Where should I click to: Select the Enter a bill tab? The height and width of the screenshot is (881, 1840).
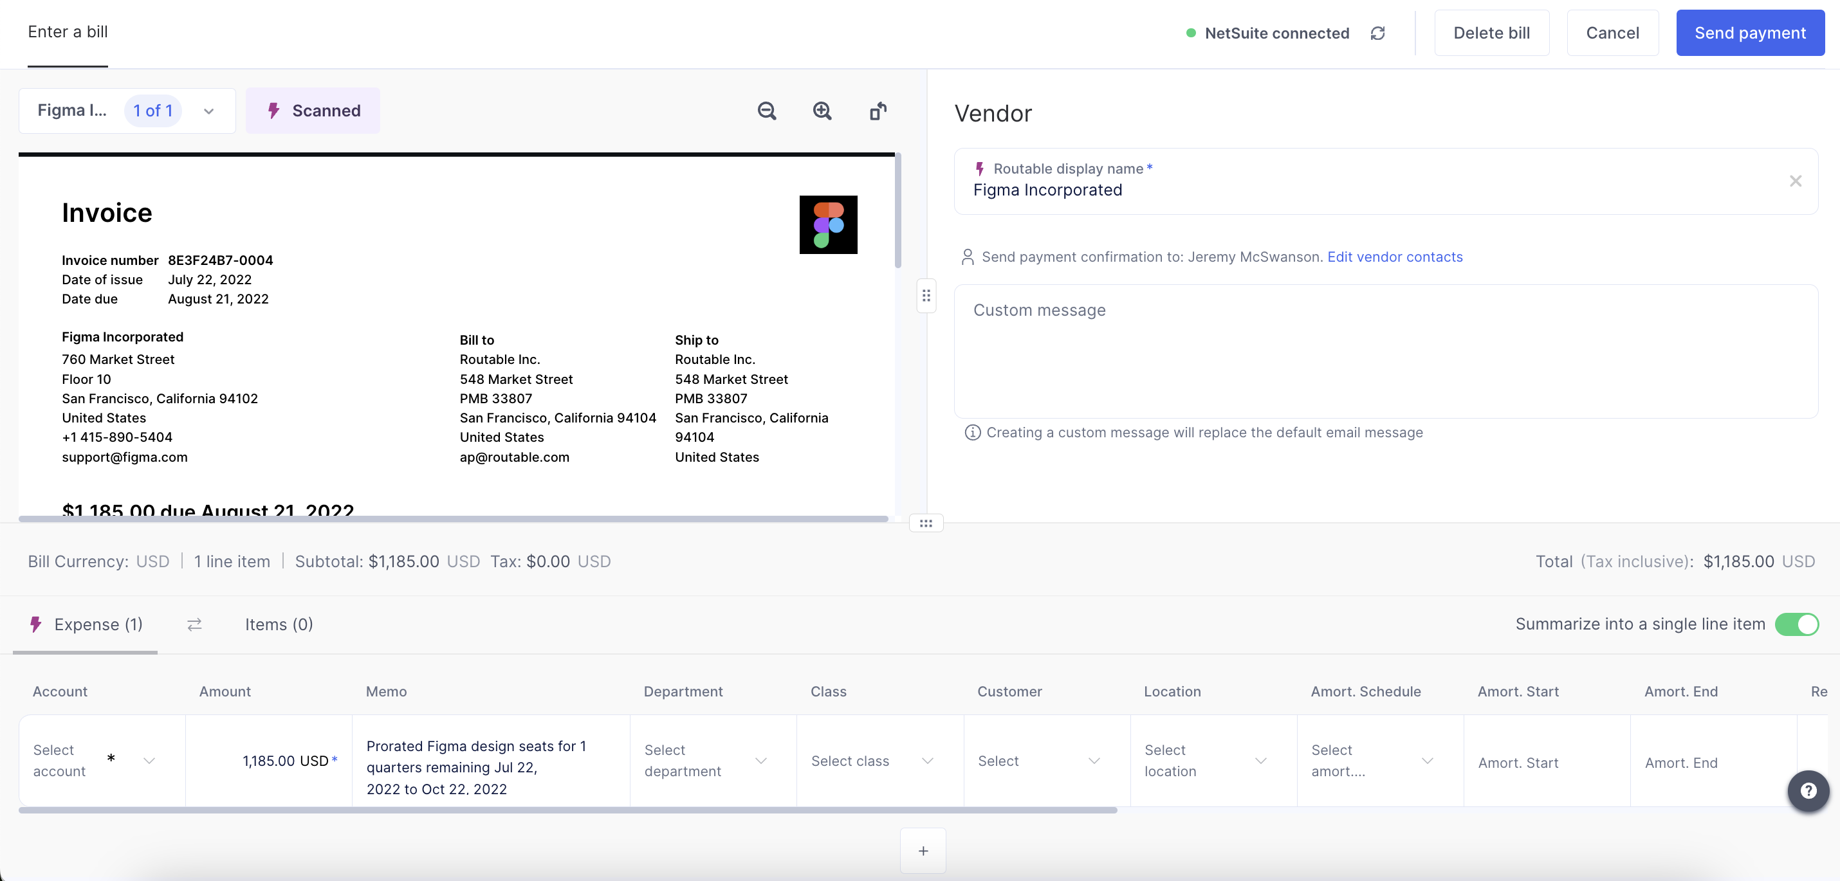pos(68,32)
